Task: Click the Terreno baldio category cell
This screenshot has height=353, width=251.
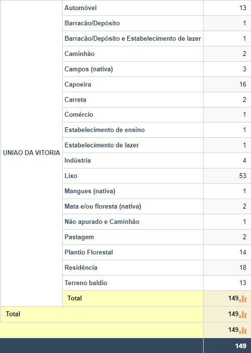Action: [133, 283]
